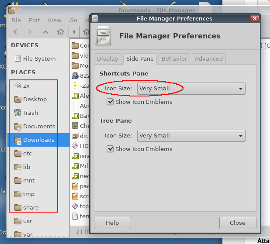
Task: Click the Documents folder shortcut
Action: (39, 126)
